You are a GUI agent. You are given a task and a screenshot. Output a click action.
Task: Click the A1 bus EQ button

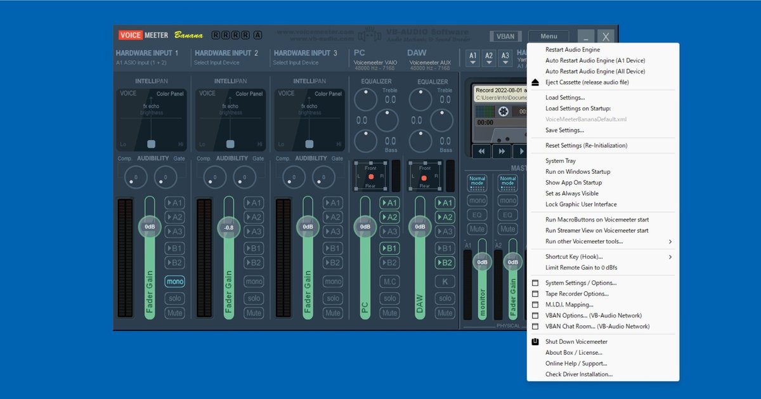click(x=478, y=214)
